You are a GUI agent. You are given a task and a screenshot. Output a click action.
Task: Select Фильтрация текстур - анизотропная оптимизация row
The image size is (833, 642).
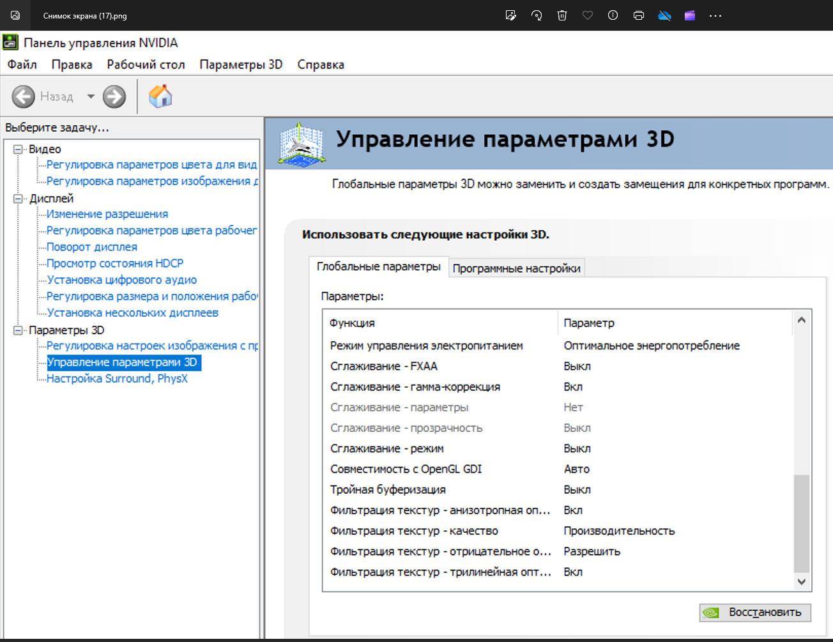[x=558, y=510]
